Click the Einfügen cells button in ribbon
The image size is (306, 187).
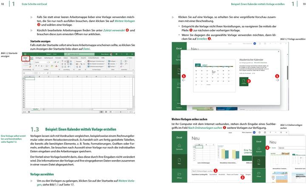112,61
